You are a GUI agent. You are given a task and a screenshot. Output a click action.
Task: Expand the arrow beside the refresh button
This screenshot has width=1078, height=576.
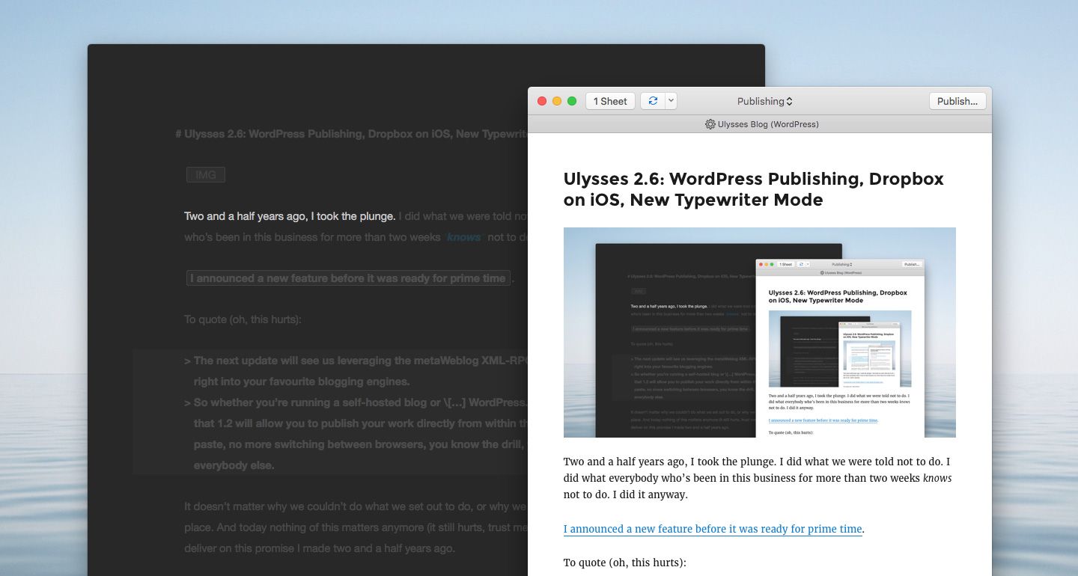(671, 101)
